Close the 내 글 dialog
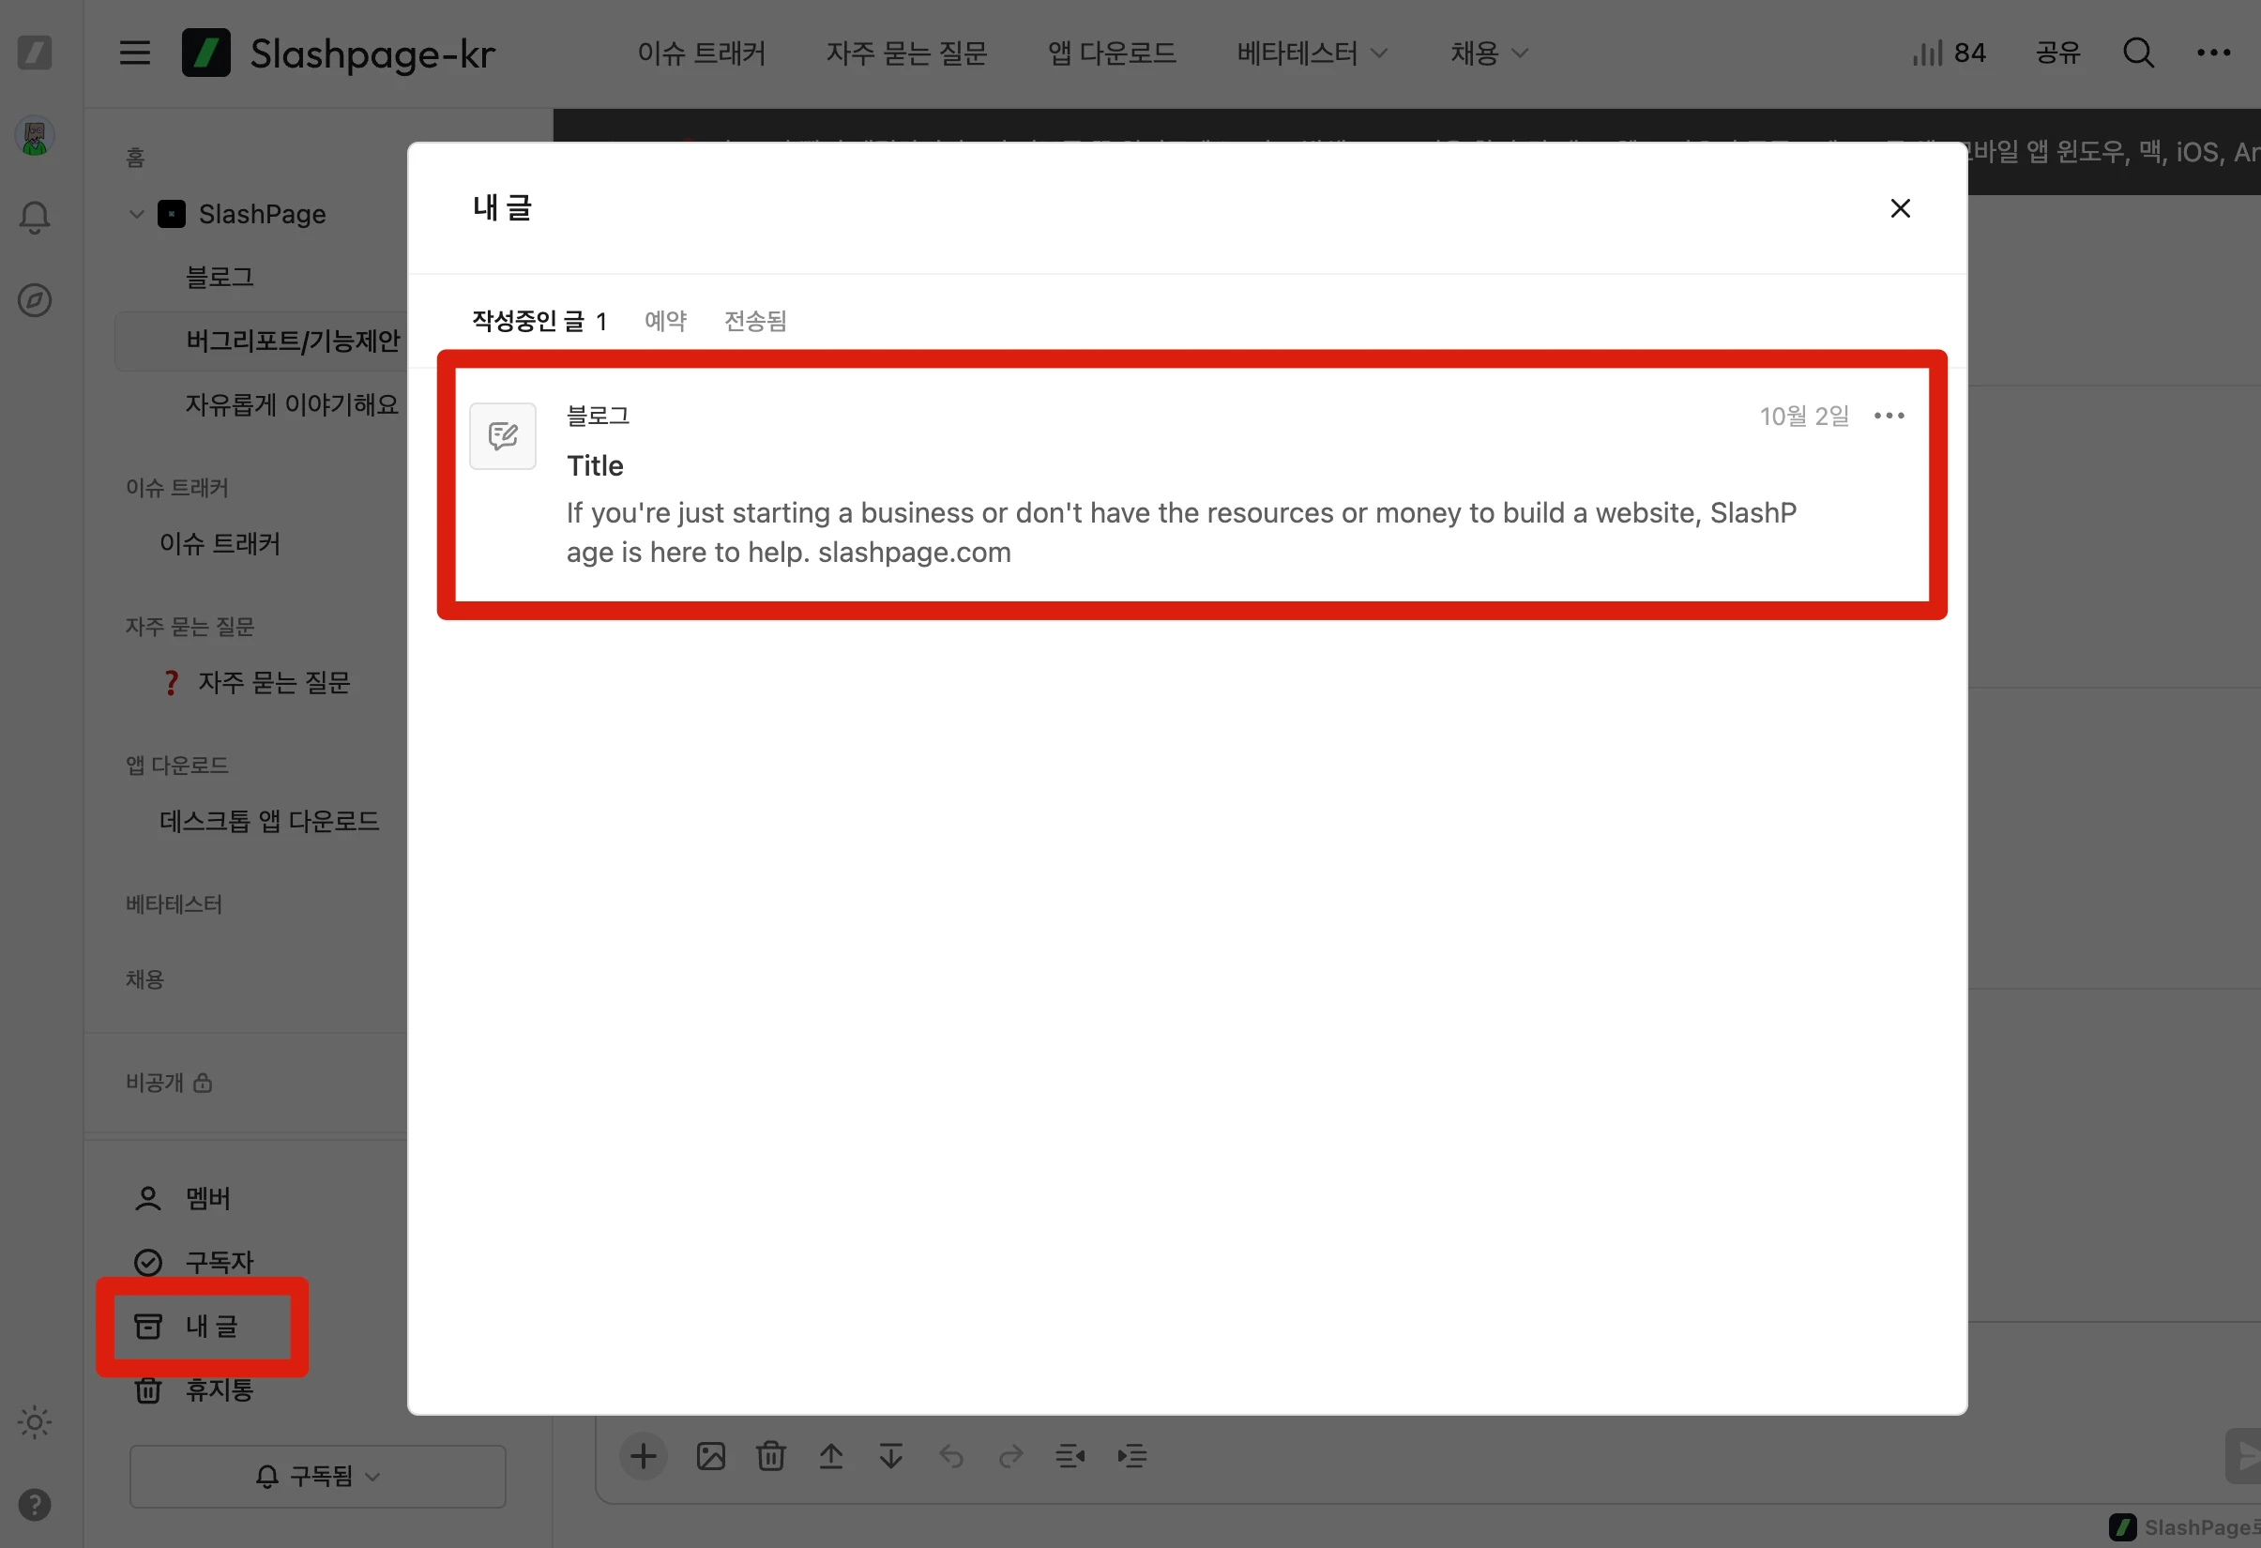The image size is (2261, 1548). [x=1899, y=208]
